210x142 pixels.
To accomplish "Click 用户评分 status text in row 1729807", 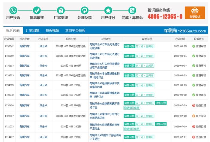I will 201,116.
